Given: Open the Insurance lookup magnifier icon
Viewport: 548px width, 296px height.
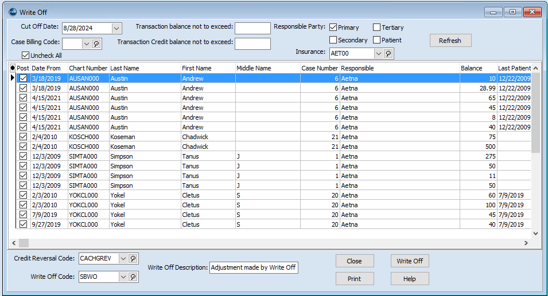Looking at the screenshot, I should coord(388,53).
